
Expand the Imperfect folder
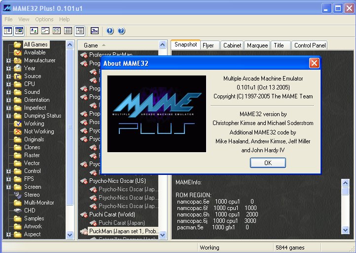coord(8,108)
